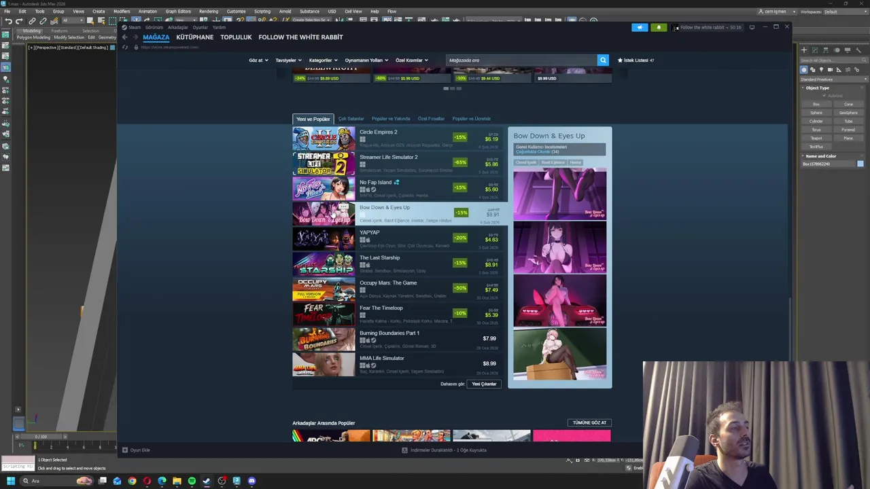
Task: Click 3ds Max Undo arrow icon
Action: click(8, 21)
